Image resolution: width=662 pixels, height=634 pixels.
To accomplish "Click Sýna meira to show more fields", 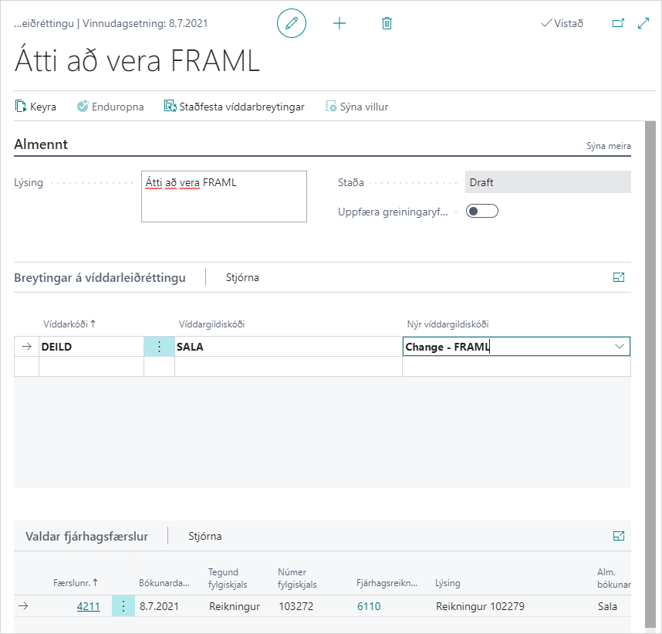I will [608, 146].
